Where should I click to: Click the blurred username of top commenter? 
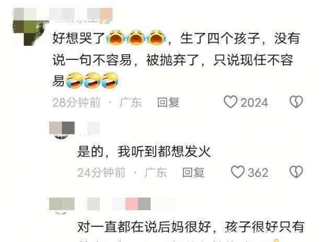[x=81, y=15]
